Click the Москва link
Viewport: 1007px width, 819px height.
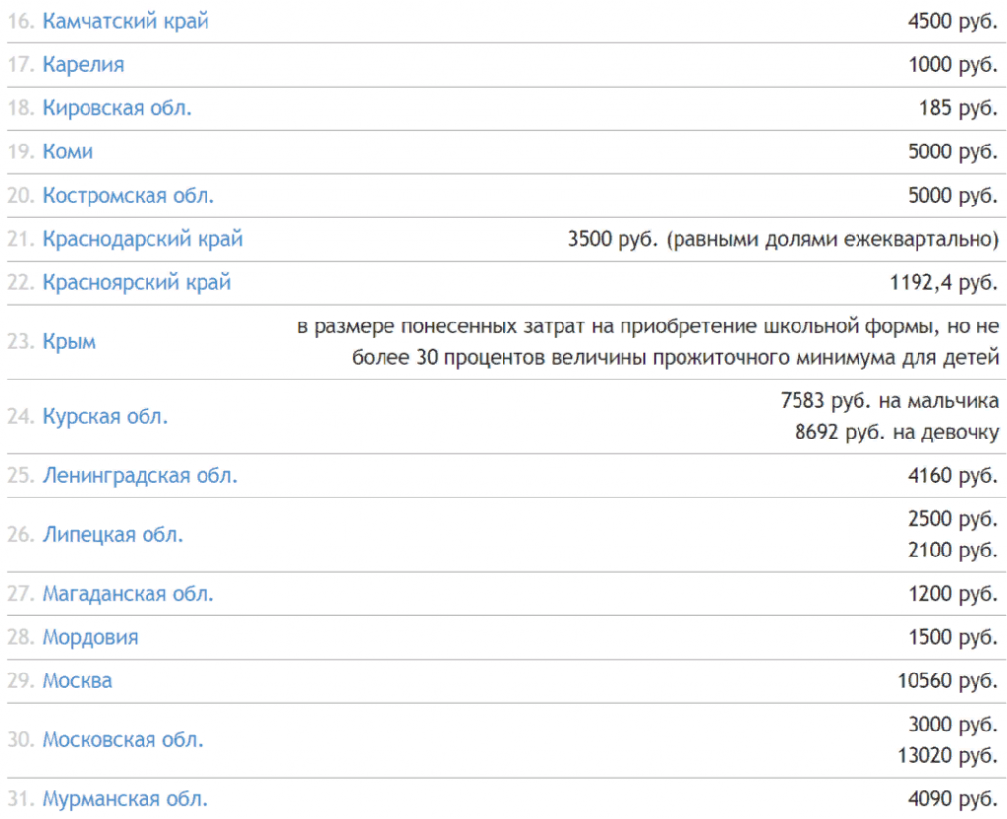[78, 680]
